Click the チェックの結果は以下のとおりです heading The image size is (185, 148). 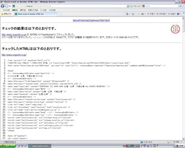[x=29, y=29]
